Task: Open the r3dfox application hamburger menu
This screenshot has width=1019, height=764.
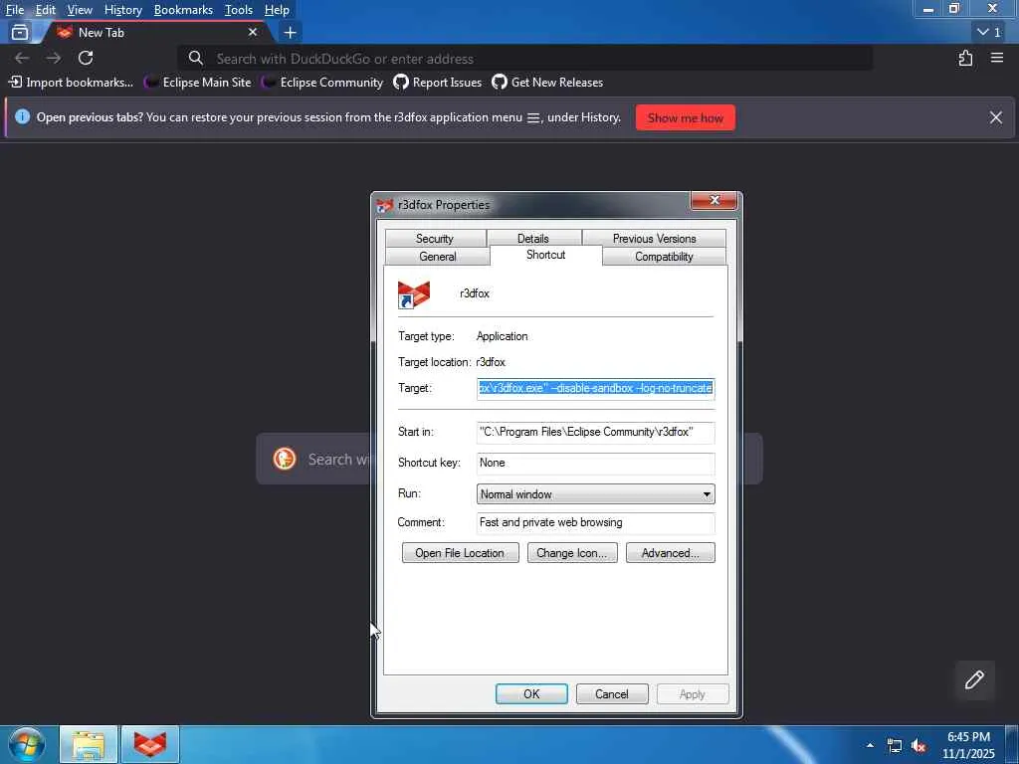Action: [997, 58]
